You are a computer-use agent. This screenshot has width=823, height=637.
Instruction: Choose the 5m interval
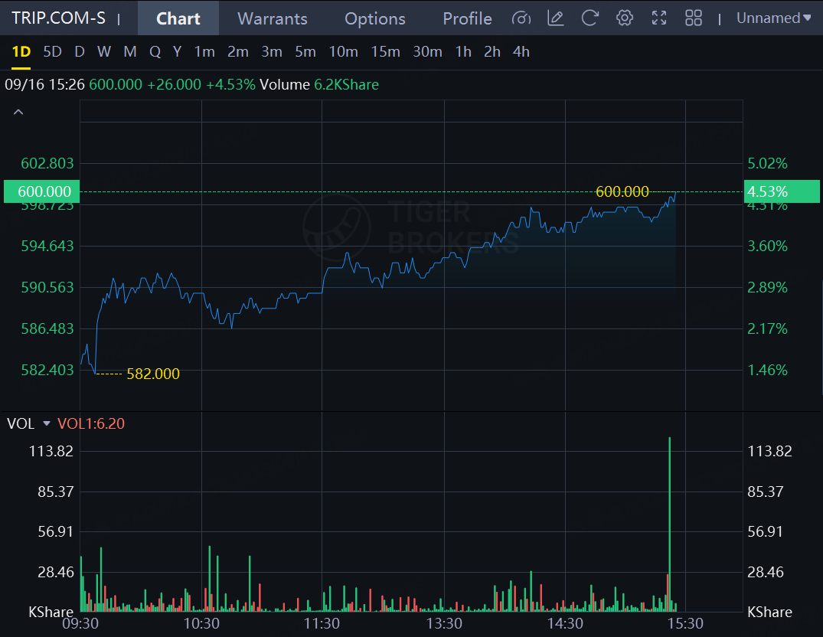coord(305,52)
